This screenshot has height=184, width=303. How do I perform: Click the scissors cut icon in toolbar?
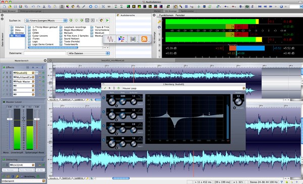44,7
